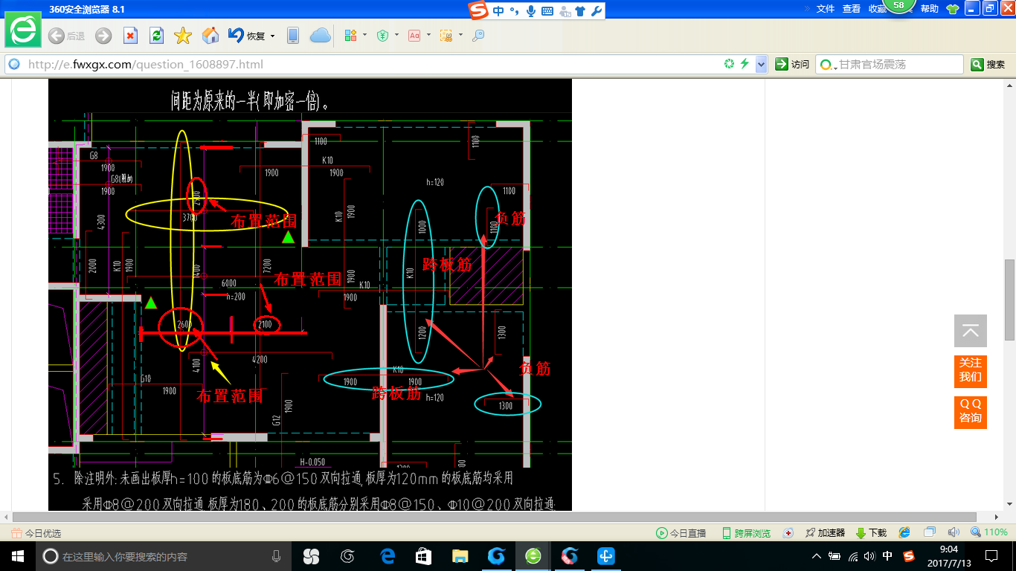The image size is (1016, 571).
Task: Open the address bar history dropdown
Action: (761, 64)
